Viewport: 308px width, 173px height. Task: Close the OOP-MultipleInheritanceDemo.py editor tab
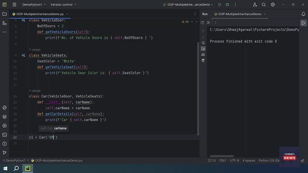click(67, 14)
